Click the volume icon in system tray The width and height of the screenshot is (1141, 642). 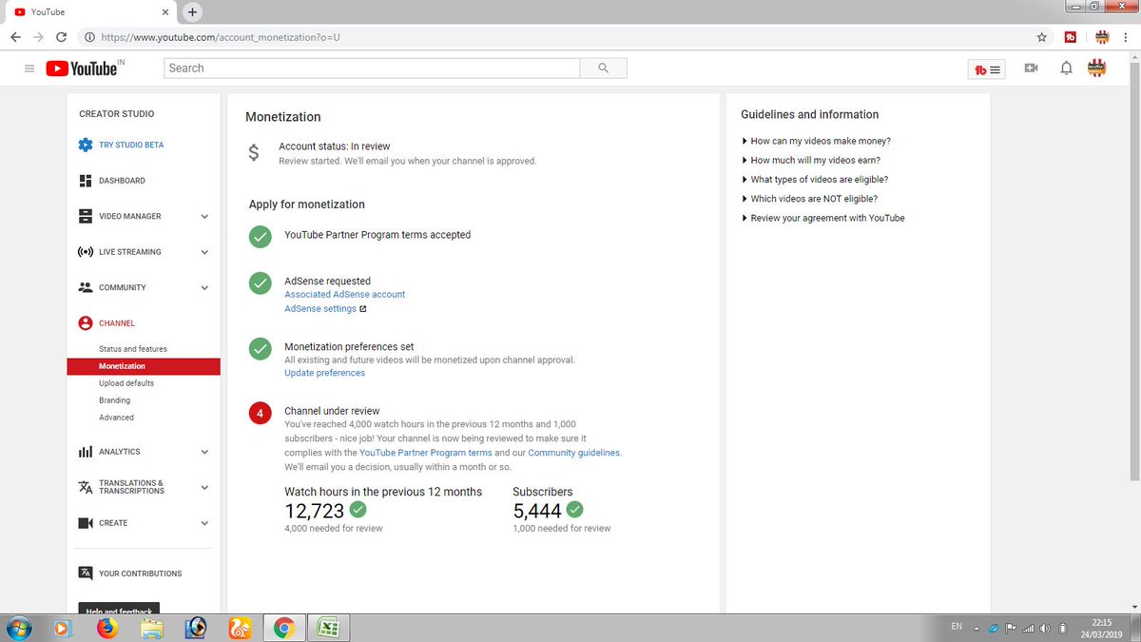tap(1044, 628)
